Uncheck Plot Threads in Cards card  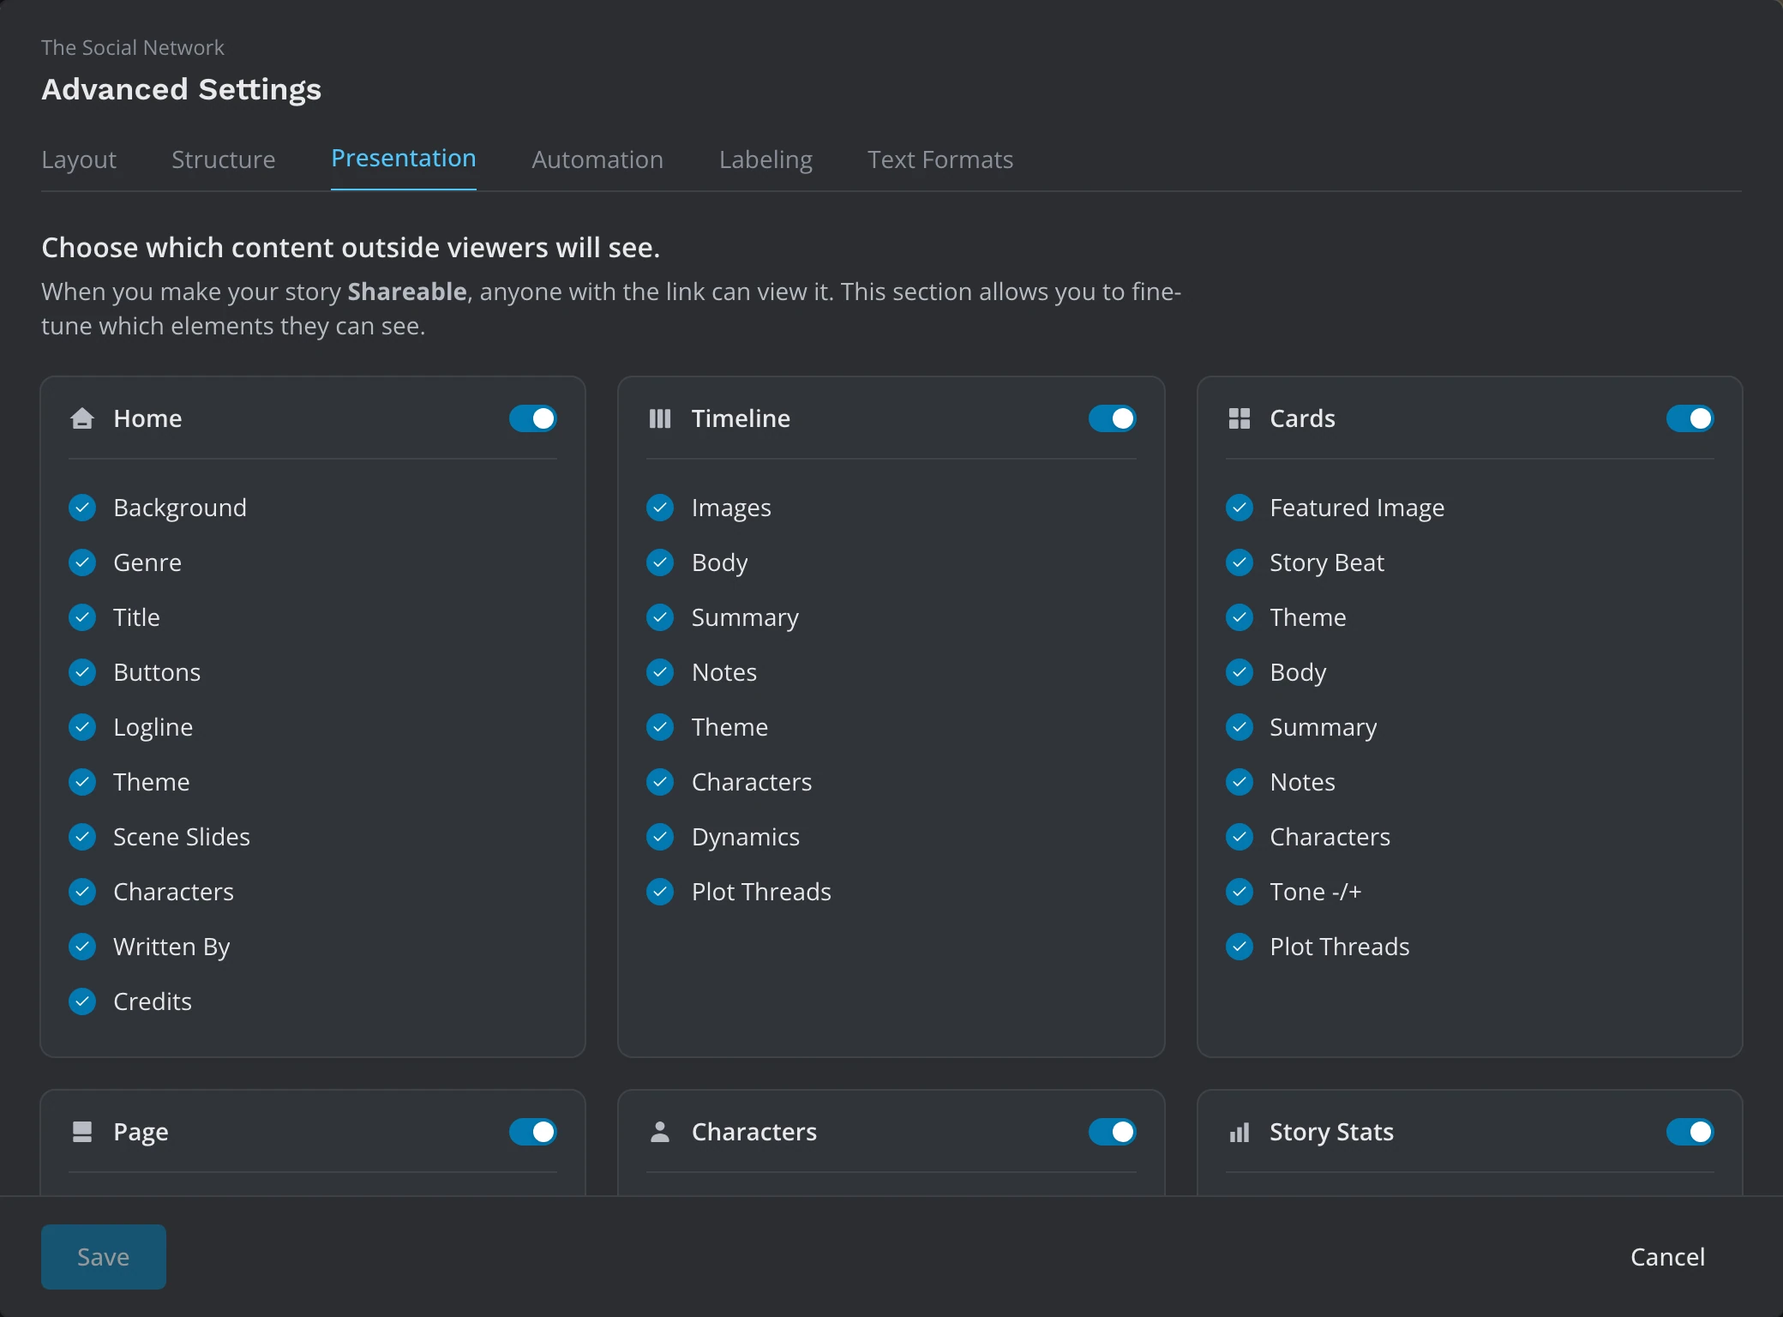click(x=1240, y=947)
